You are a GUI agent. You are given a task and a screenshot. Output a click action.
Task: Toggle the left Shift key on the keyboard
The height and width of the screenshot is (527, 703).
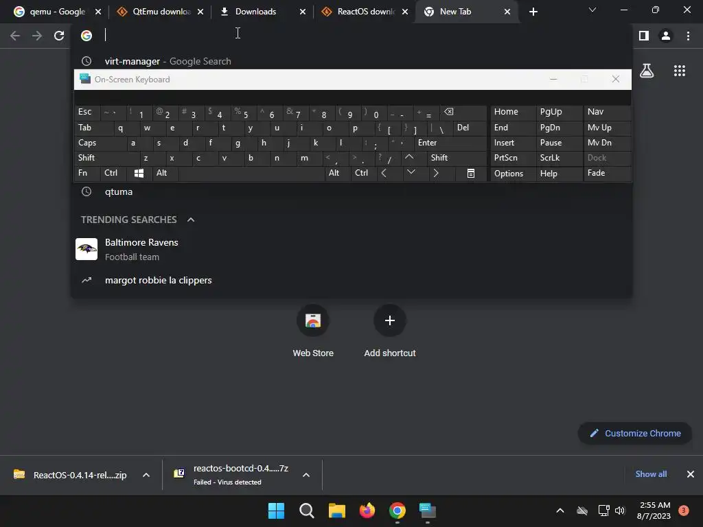coord(106,158)
